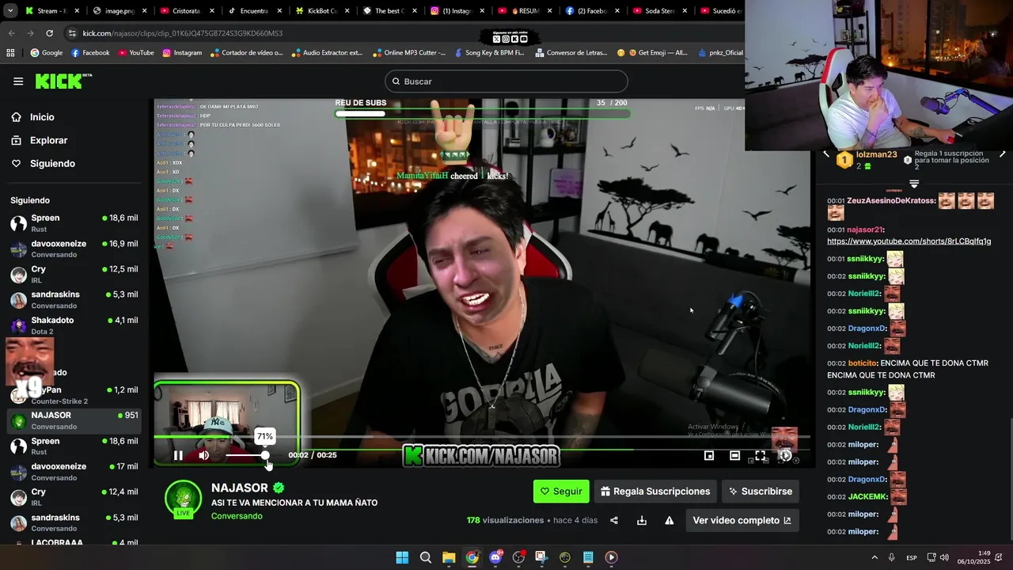Image resolution: width=1013 pixels, height=570 pixels.
Task: Report the clip with warning icon
Action: click(670, 520)
